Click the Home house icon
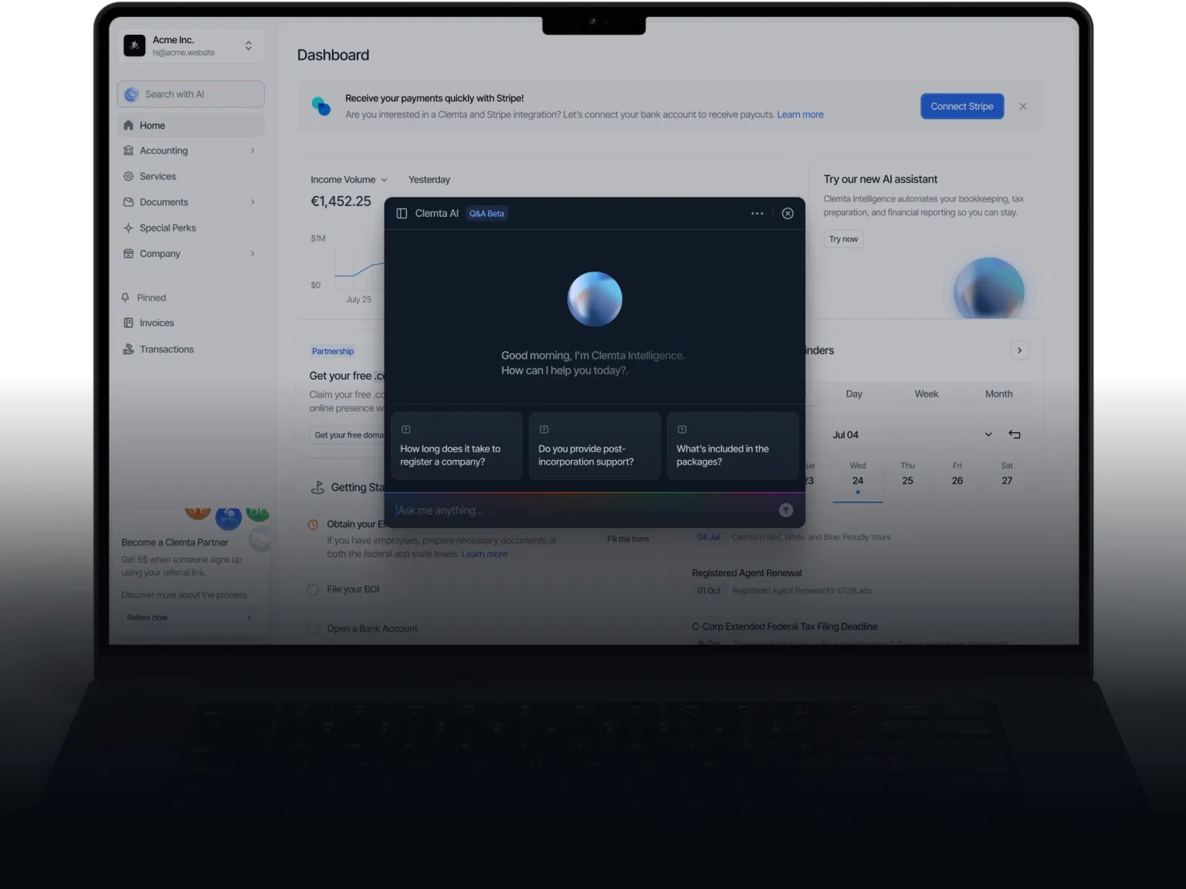1186x889 pixels. pos(129,125)
